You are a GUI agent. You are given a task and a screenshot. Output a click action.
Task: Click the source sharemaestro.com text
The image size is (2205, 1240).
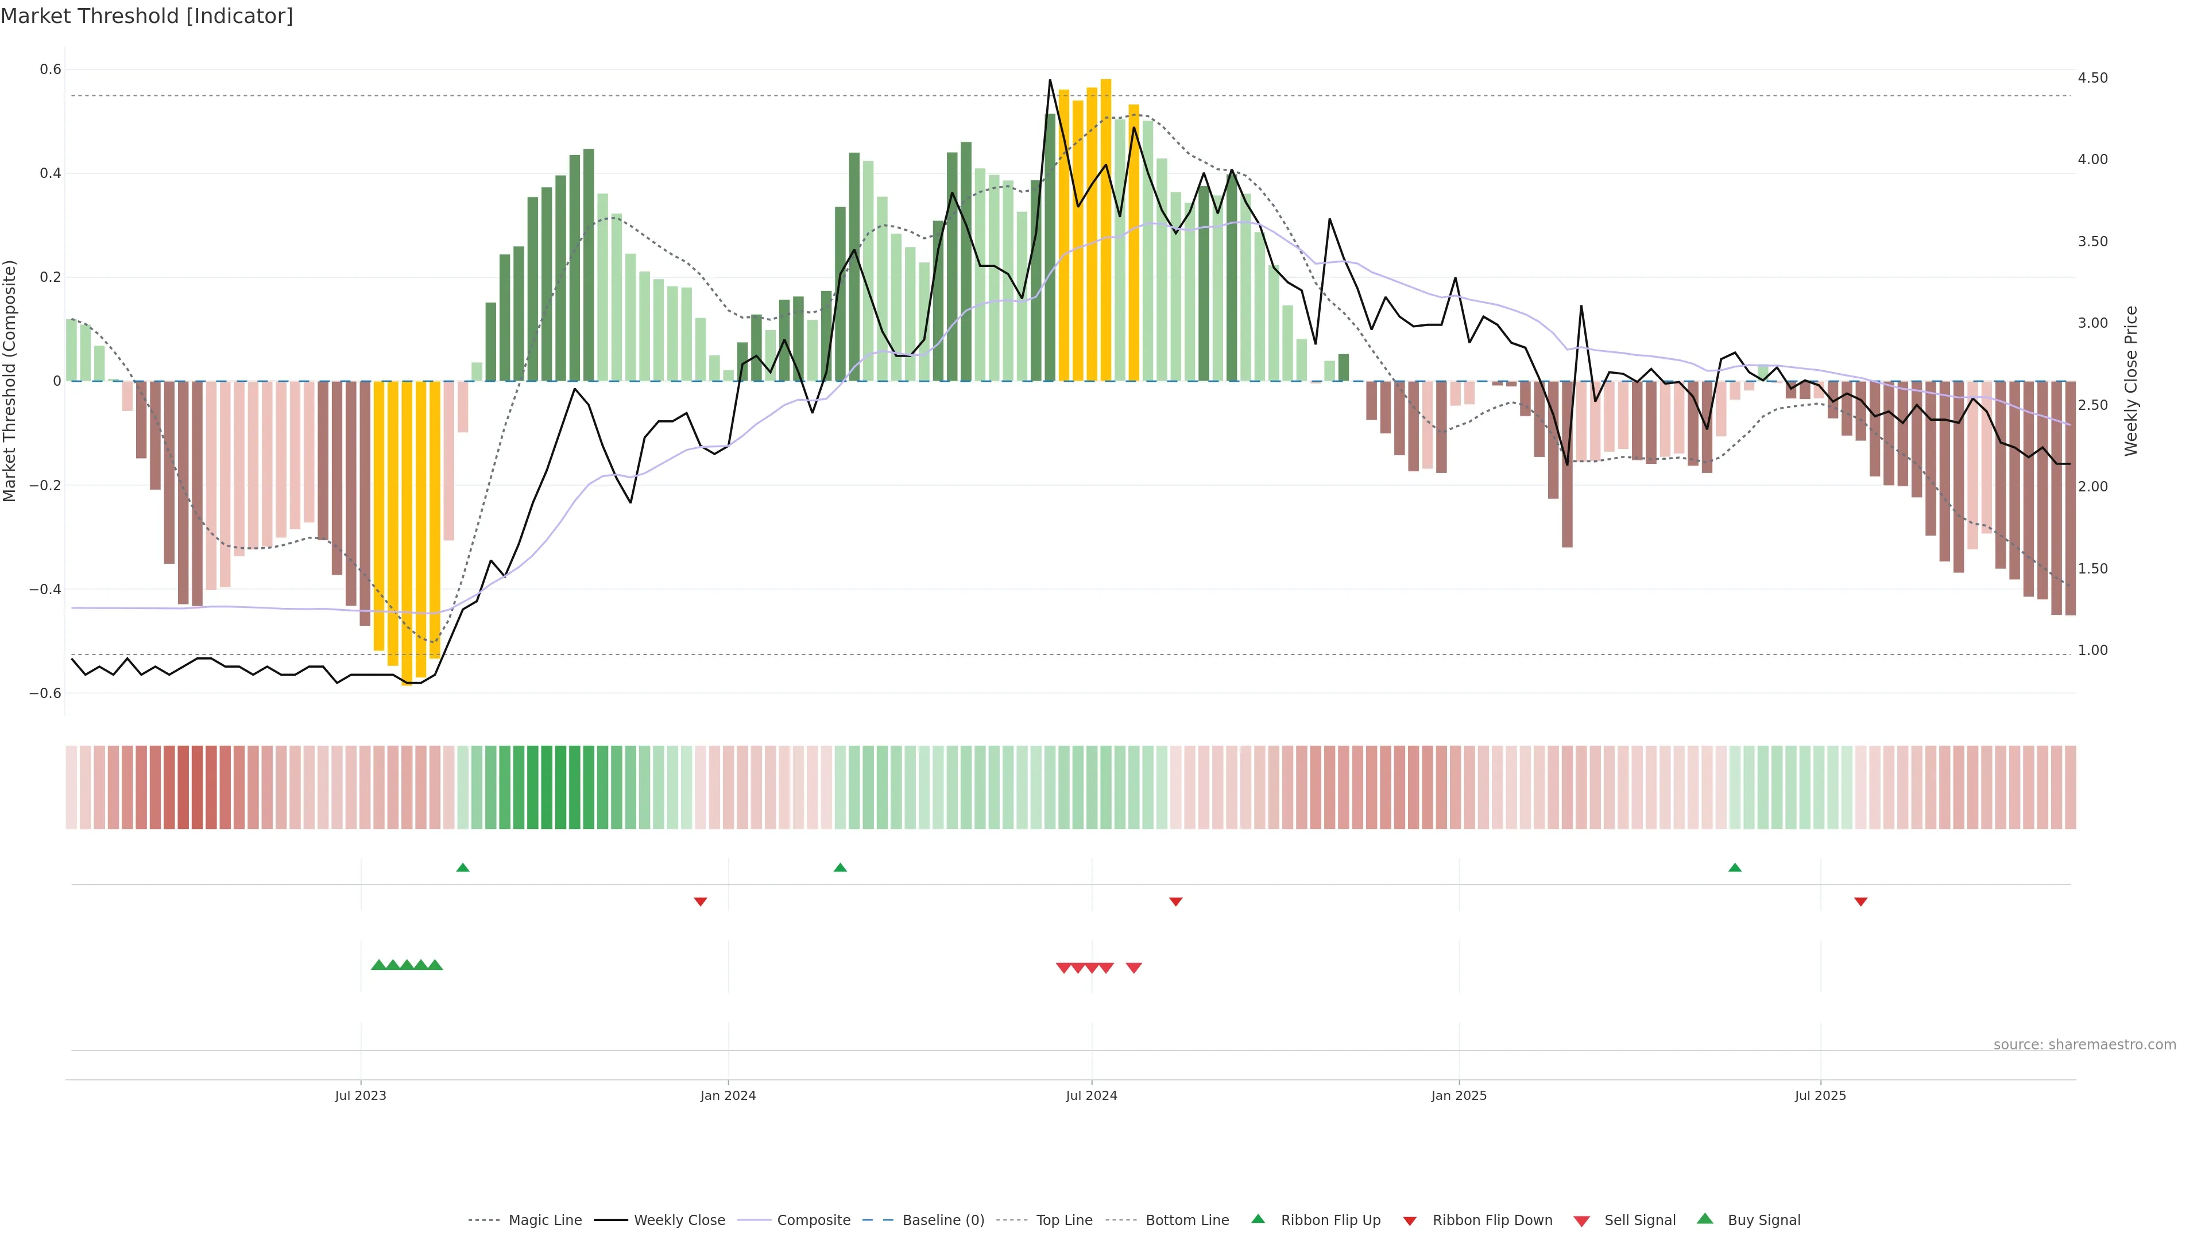2084,1045
